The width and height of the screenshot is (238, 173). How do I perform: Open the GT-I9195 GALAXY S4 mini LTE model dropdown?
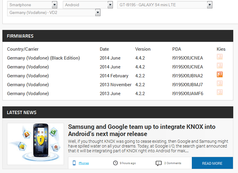point(165,5)
